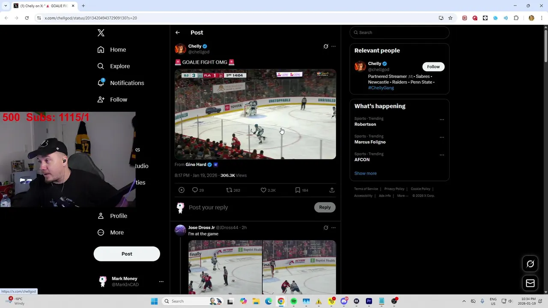This screenshot has width=548, height=308.
Task: Open tab search dropdown arrow
Action: coord(6,6)
